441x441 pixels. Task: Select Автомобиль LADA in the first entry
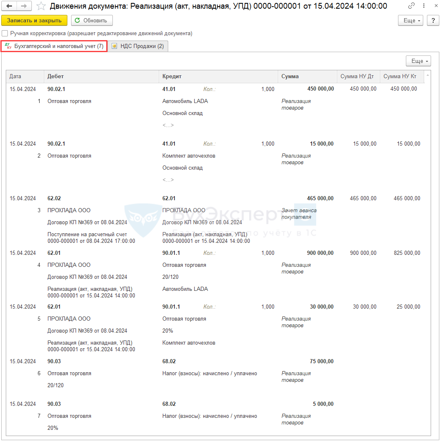pyautogui.click(x=185, y=101)
